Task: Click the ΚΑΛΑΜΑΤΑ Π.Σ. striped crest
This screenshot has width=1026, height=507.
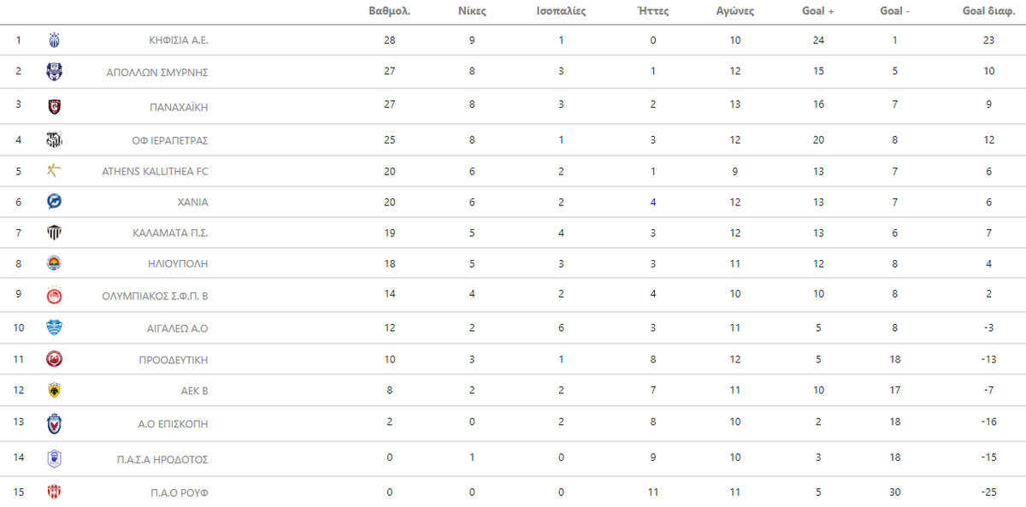Action: [x=54, y=233]
